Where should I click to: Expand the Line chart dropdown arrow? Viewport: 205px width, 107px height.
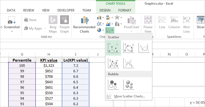103,24
